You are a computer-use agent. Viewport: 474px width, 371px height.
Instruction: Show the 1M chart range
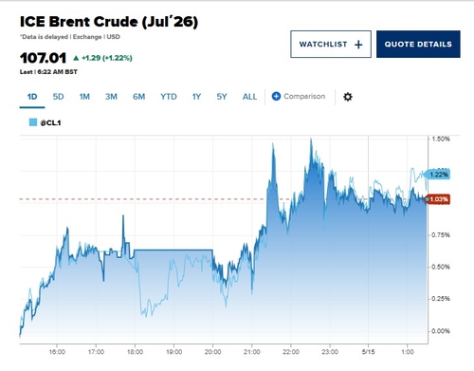click(x=84, y=97)
